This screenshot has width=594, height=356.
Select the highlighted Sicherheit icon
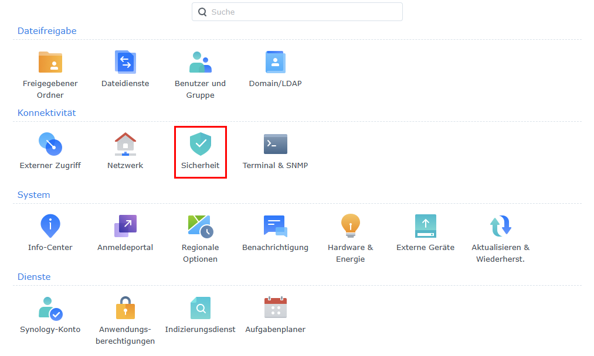pyautogui.click(x=200, y=144)
